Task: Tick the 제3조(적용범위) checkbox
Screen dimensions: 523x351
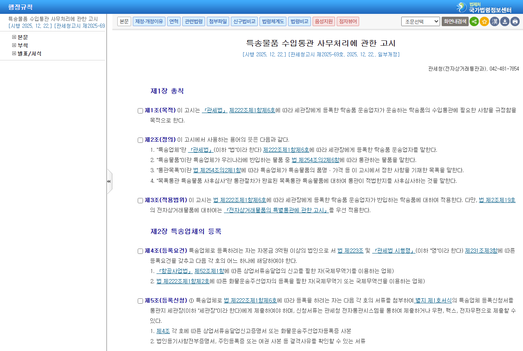Action: (x=140, y=200)
